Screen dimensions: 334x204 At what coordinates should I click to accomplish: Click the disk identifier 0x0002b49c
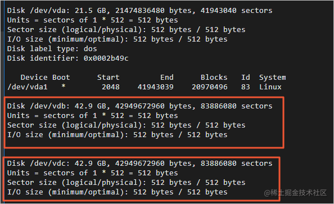click(106, 58)
